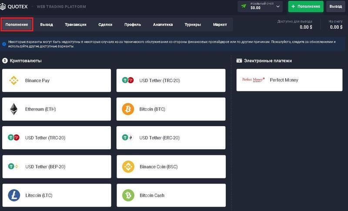Viewport: 348px width, 211px height.
Task: Open the Профиль tab
Action: click(x=133, y=24)
